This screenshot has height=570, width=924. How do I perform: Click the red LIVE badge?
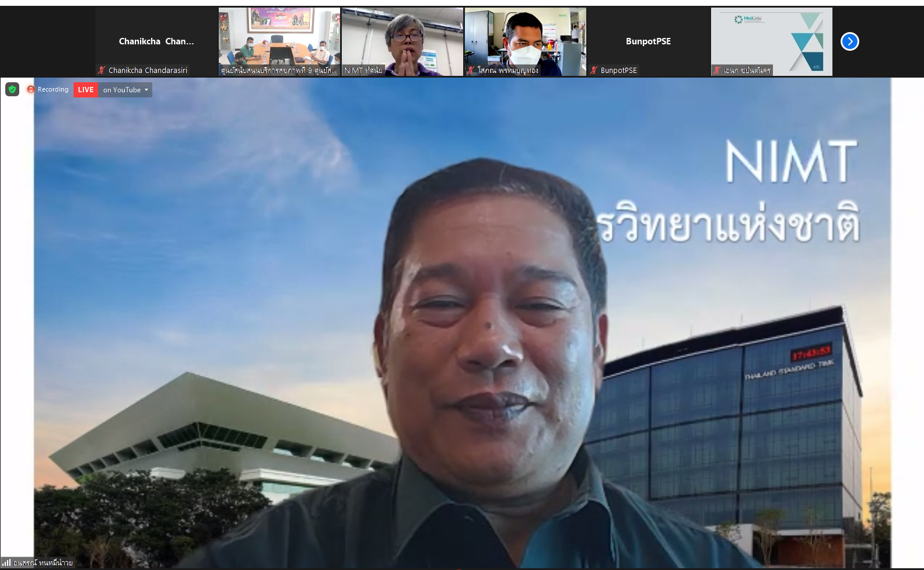[x=86, y=90]
